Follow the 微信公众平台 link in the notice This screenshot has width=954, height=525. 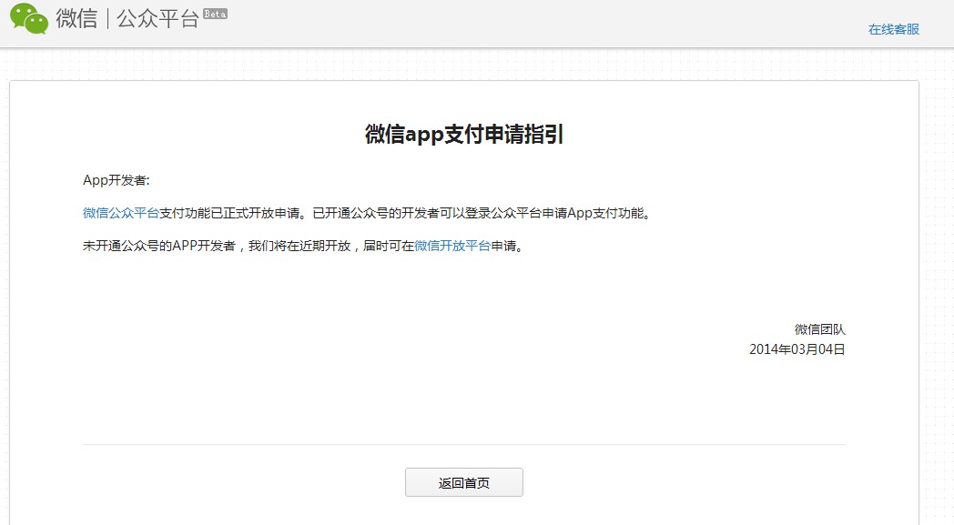click(120, 213)
